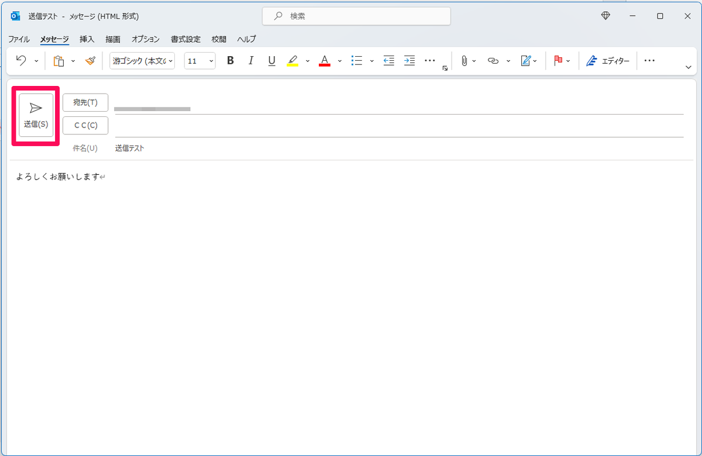Switch to the 校閲 tab
The width and height of the screenshot is (702, 456).
pyautogui.click(x=219, y=39)
